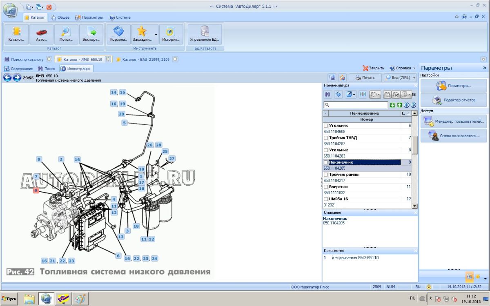Click the Номенклатура search input field
This screenshot has width=490, height=306.
tap(356, 105)
